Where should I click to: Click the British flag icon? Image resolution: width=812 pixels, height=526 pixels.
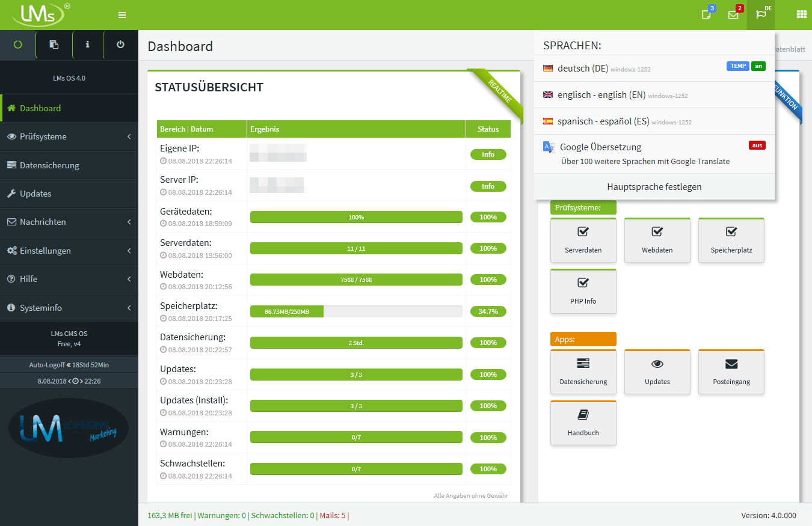click(548, 95)
